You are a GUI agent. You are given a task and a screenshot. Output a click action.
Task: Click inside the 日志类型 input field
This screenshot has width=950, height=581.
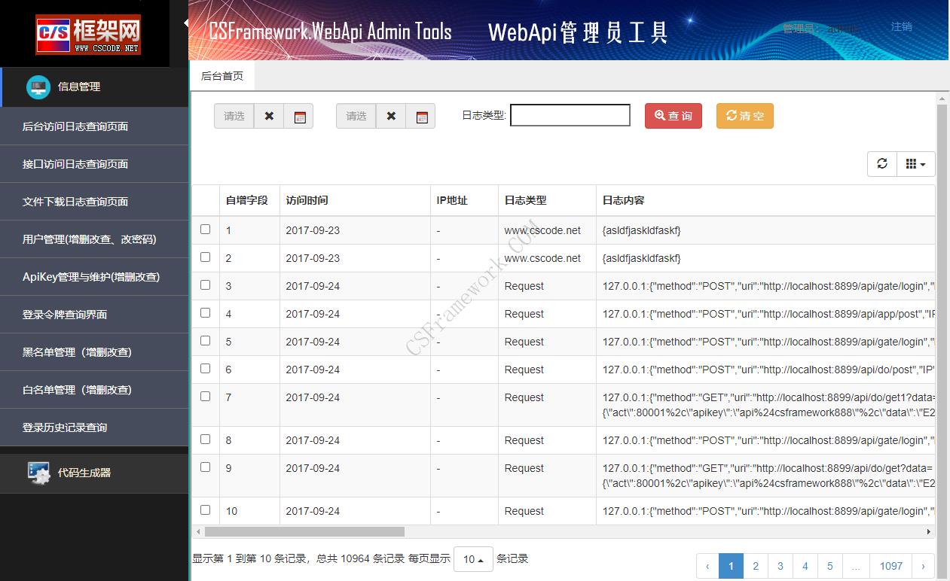[570, 114]
